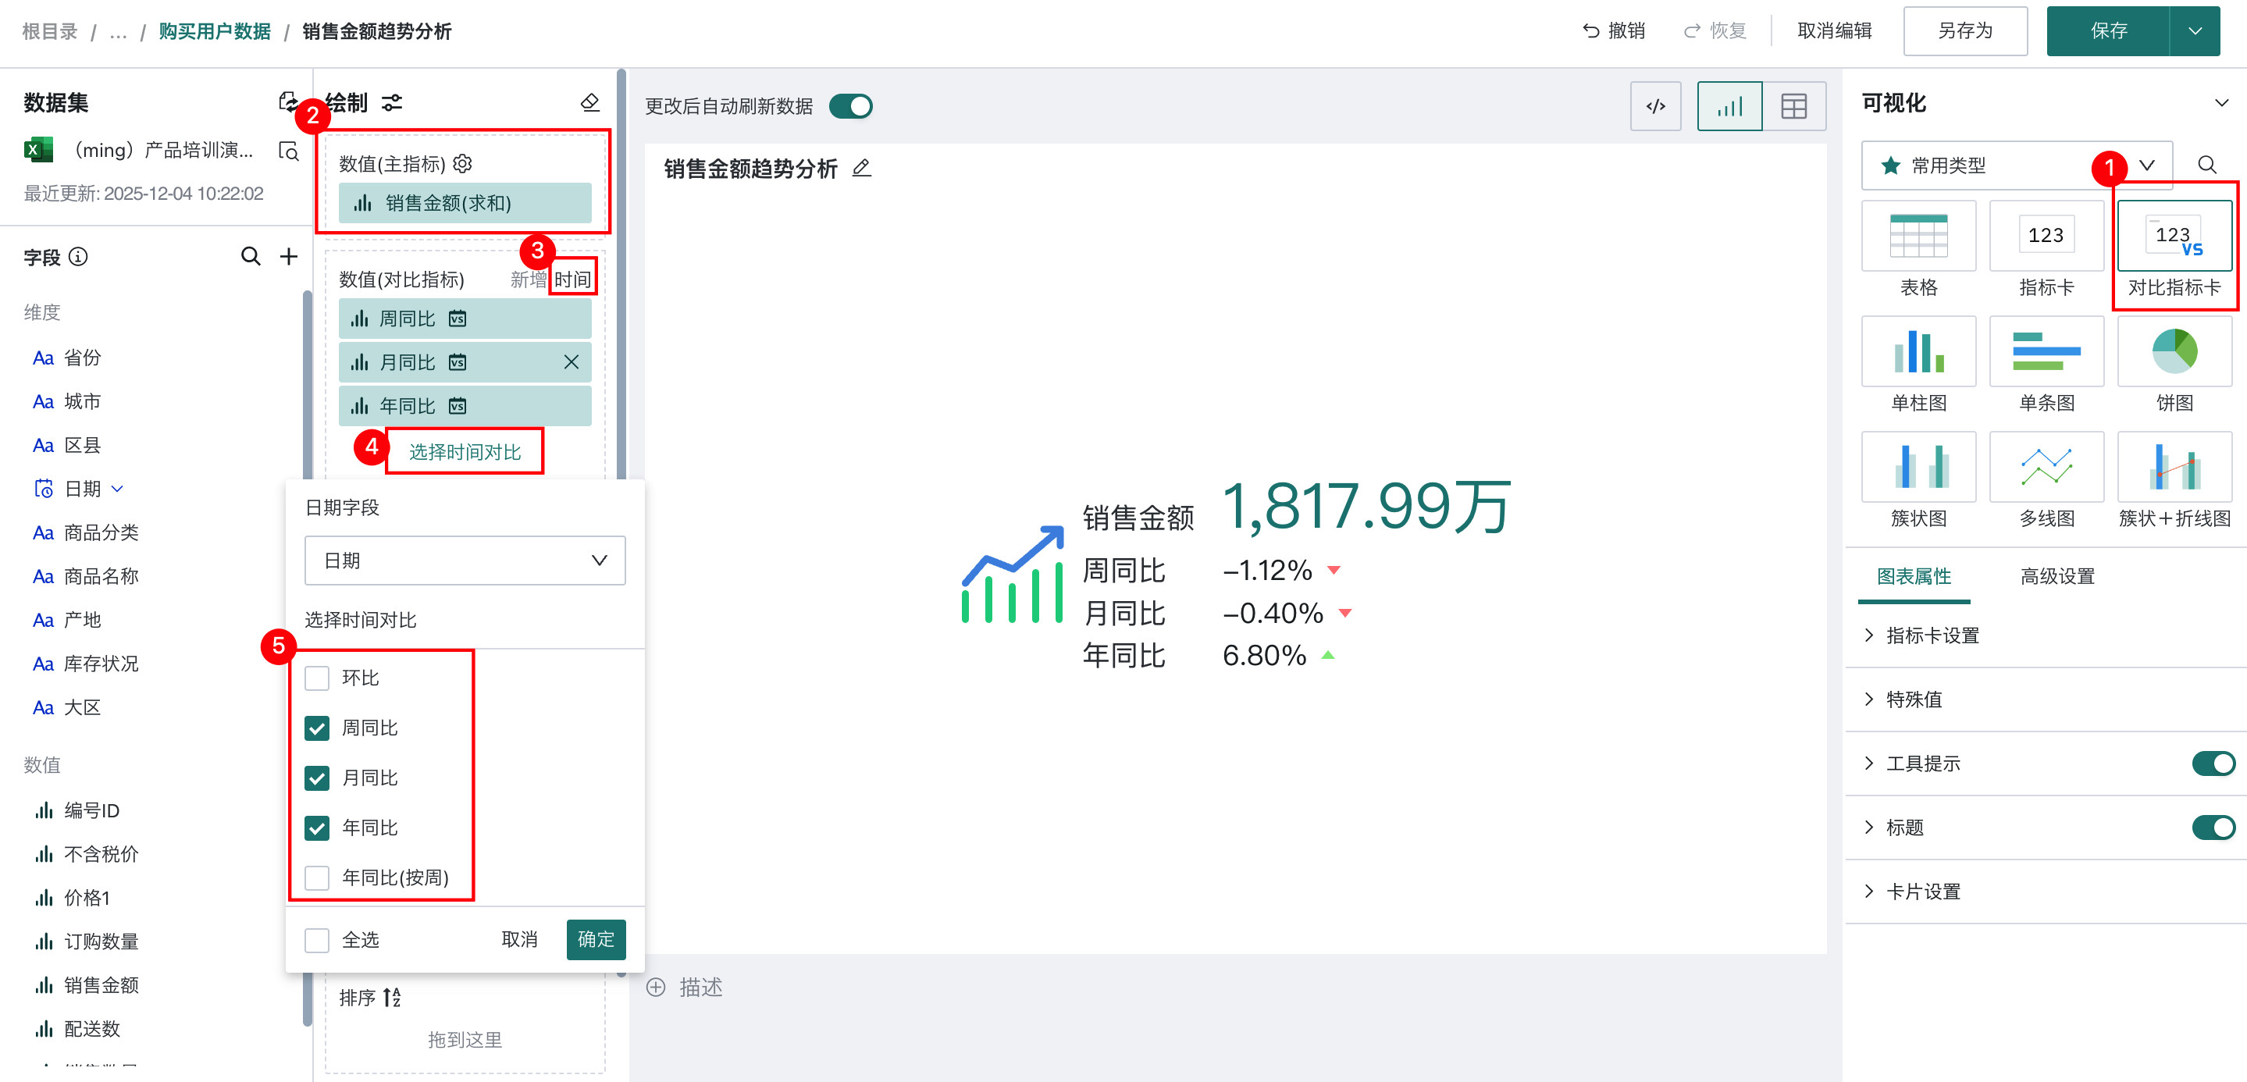Click 另存为 save-as button
Viewport: 2247px width, 1082px height.
pyautogui.click(x=1964, y=31)
